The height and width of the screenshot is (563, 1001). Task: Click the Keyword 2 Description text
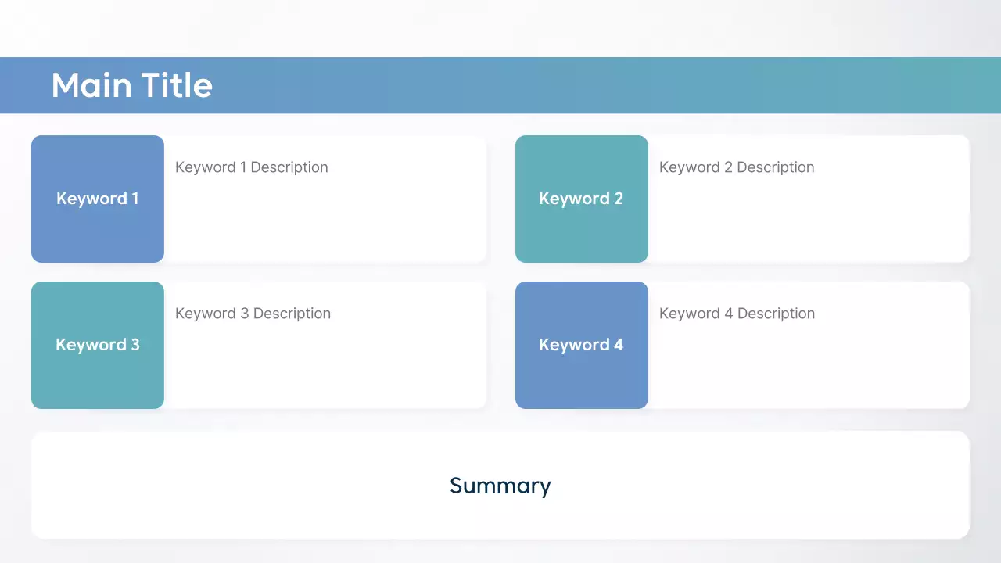pyautogui.click(x=737, y=167)
